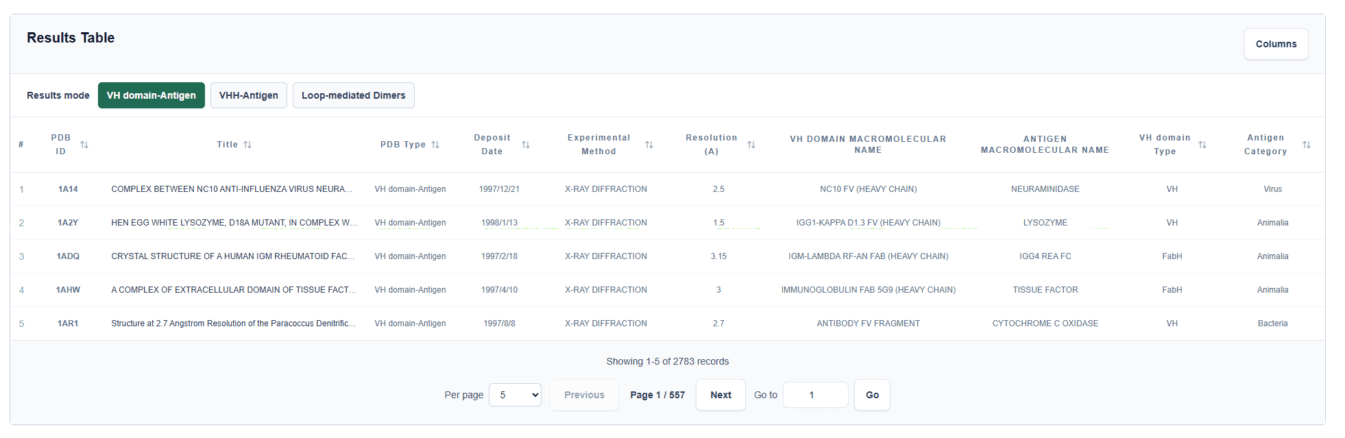Image resolution: width=1345 pixels, height=438 pixels.
Task: Open the Per page dropdown
Action: (x=516, y=395)
